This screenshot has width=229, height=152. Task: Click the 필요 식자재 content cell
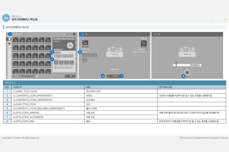tap(121, 108)
